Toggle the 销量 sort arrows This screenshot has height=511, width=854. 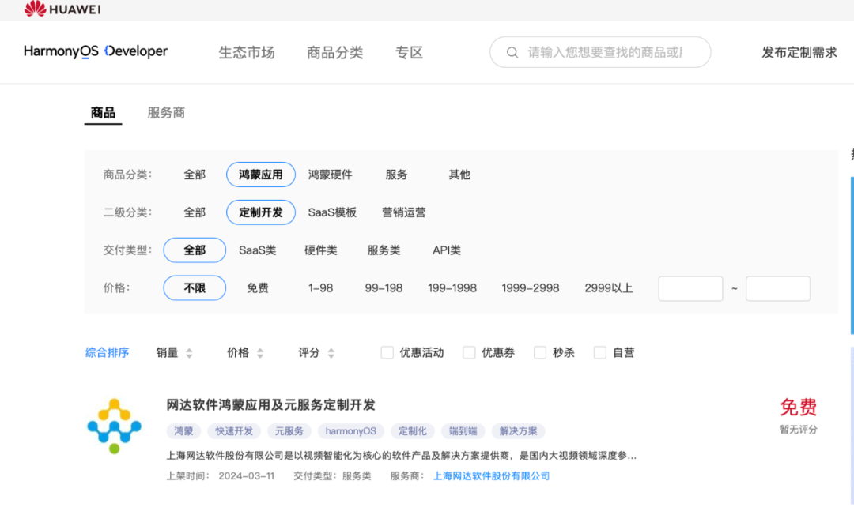tap(189, 353)
